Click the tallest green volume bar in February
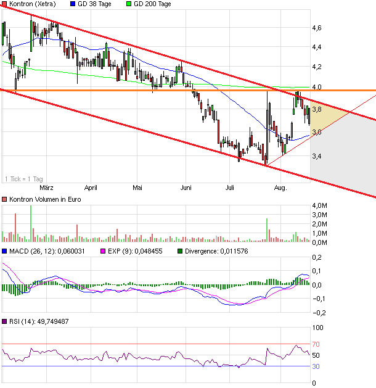 coord(31,224)
